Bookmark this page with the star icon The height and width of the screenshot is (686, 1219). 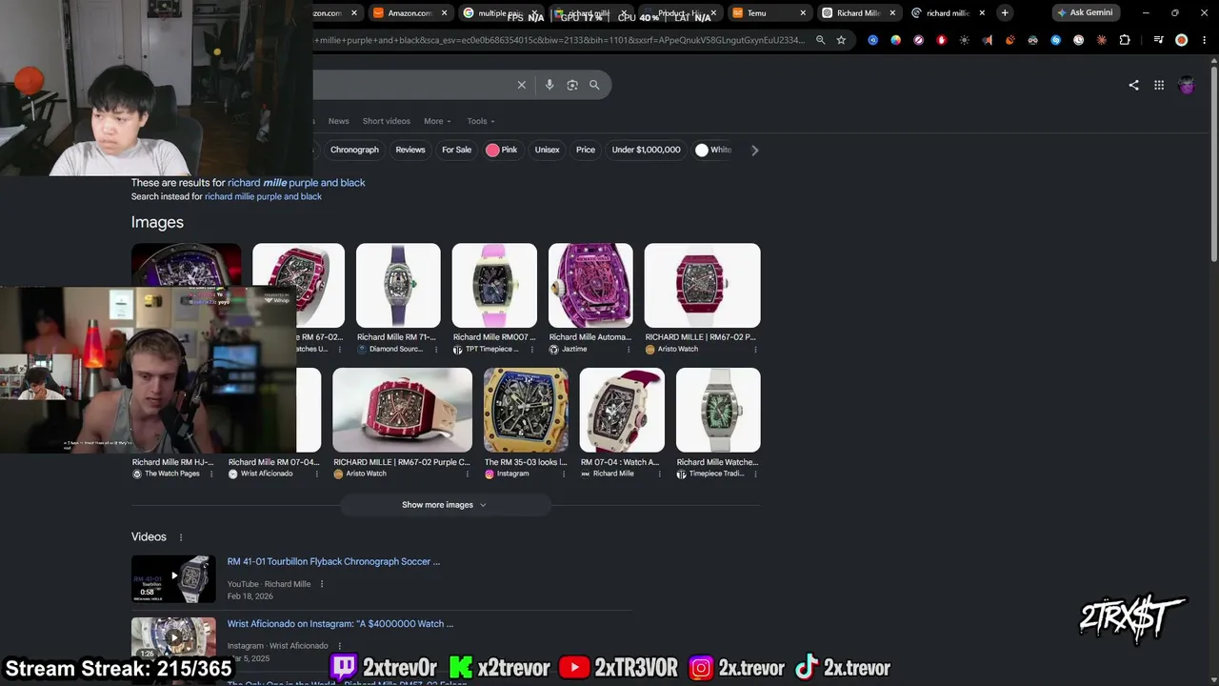point(841,40)
